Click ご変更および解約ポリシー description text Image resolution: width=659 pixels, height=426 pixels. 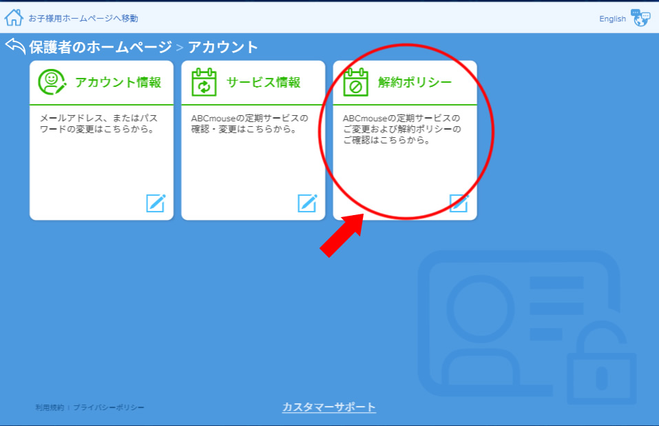(x=401, y=129)
